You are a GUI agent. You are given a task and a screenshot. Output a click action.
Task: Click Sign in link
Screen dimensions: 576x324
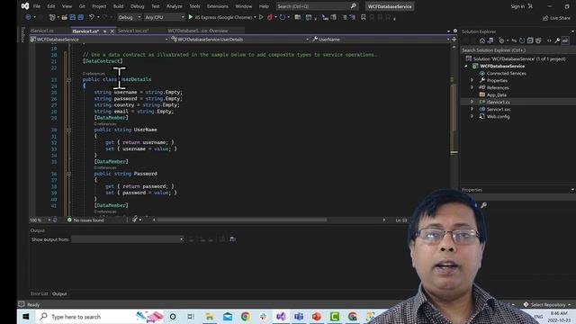pos(517,6)
